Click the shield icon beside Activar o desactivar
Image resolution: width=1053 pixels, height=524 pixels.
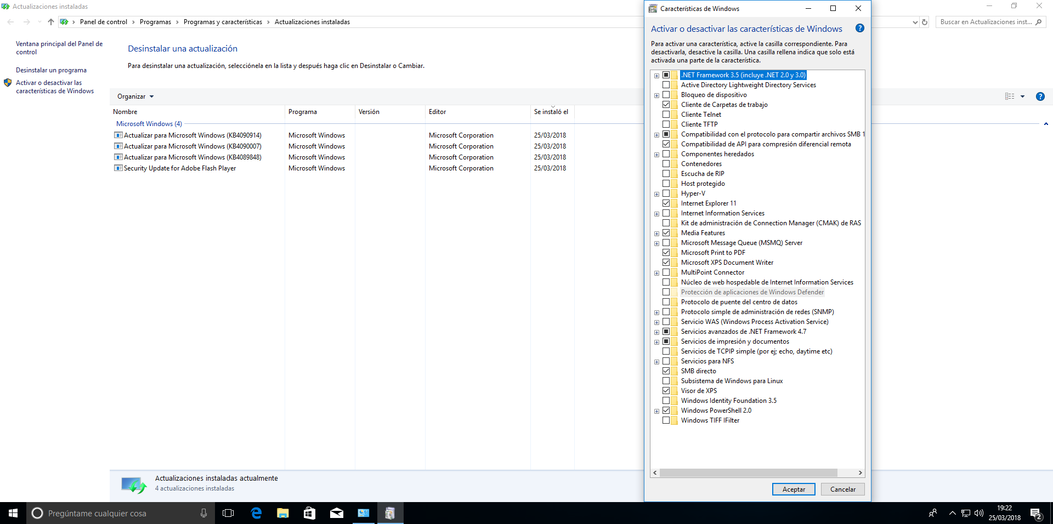[x=7, y=83]
